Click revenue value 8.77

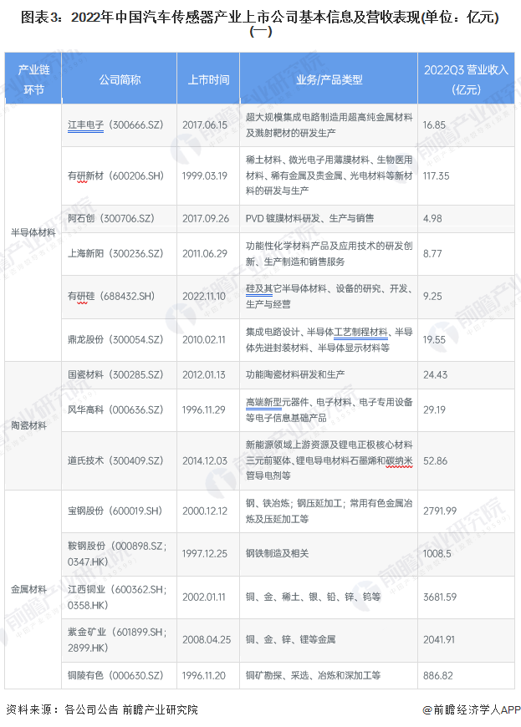[x=432, y=254]
